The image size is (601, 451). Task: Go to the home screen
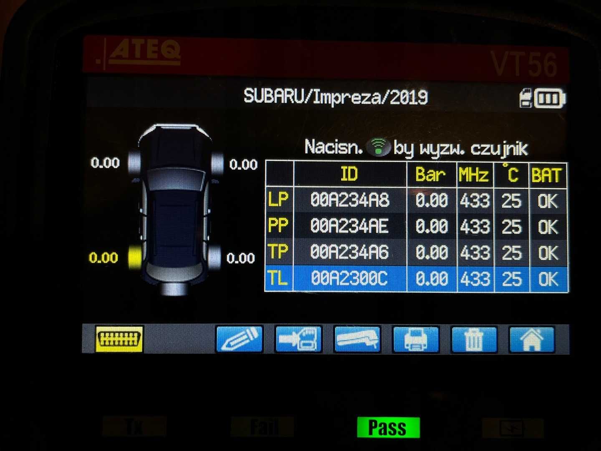click(532, 339)
